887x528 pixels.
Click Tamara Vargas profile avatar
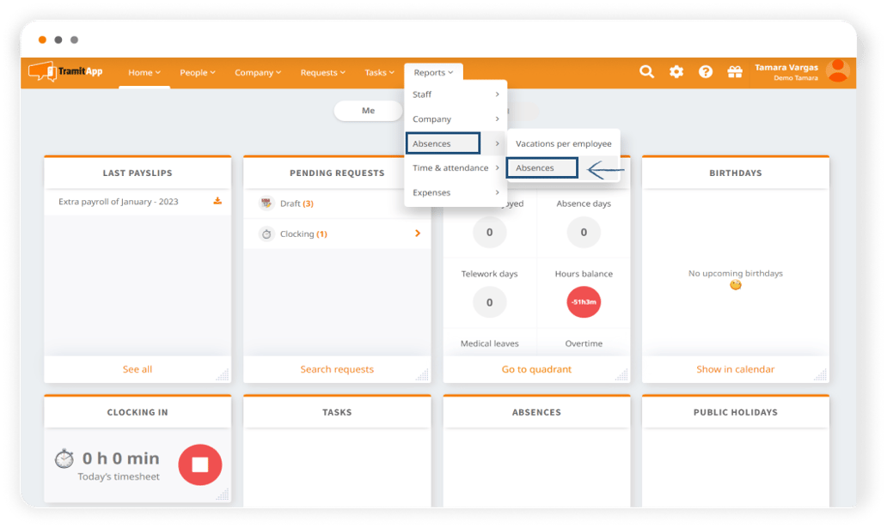[836, 71]
